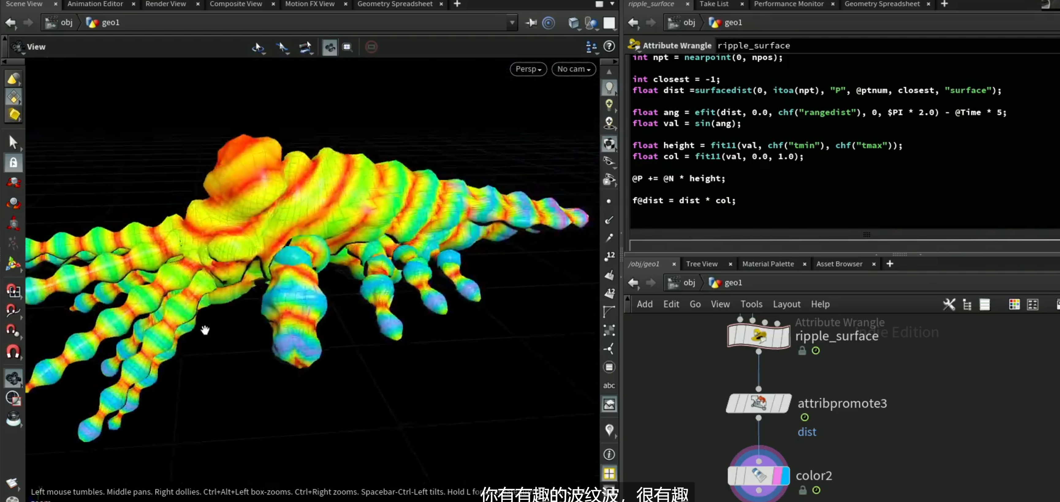Open the Tools menu in network editor
Image resolution: width=1060 pixels, height=502 pixels.
point(751,304)
